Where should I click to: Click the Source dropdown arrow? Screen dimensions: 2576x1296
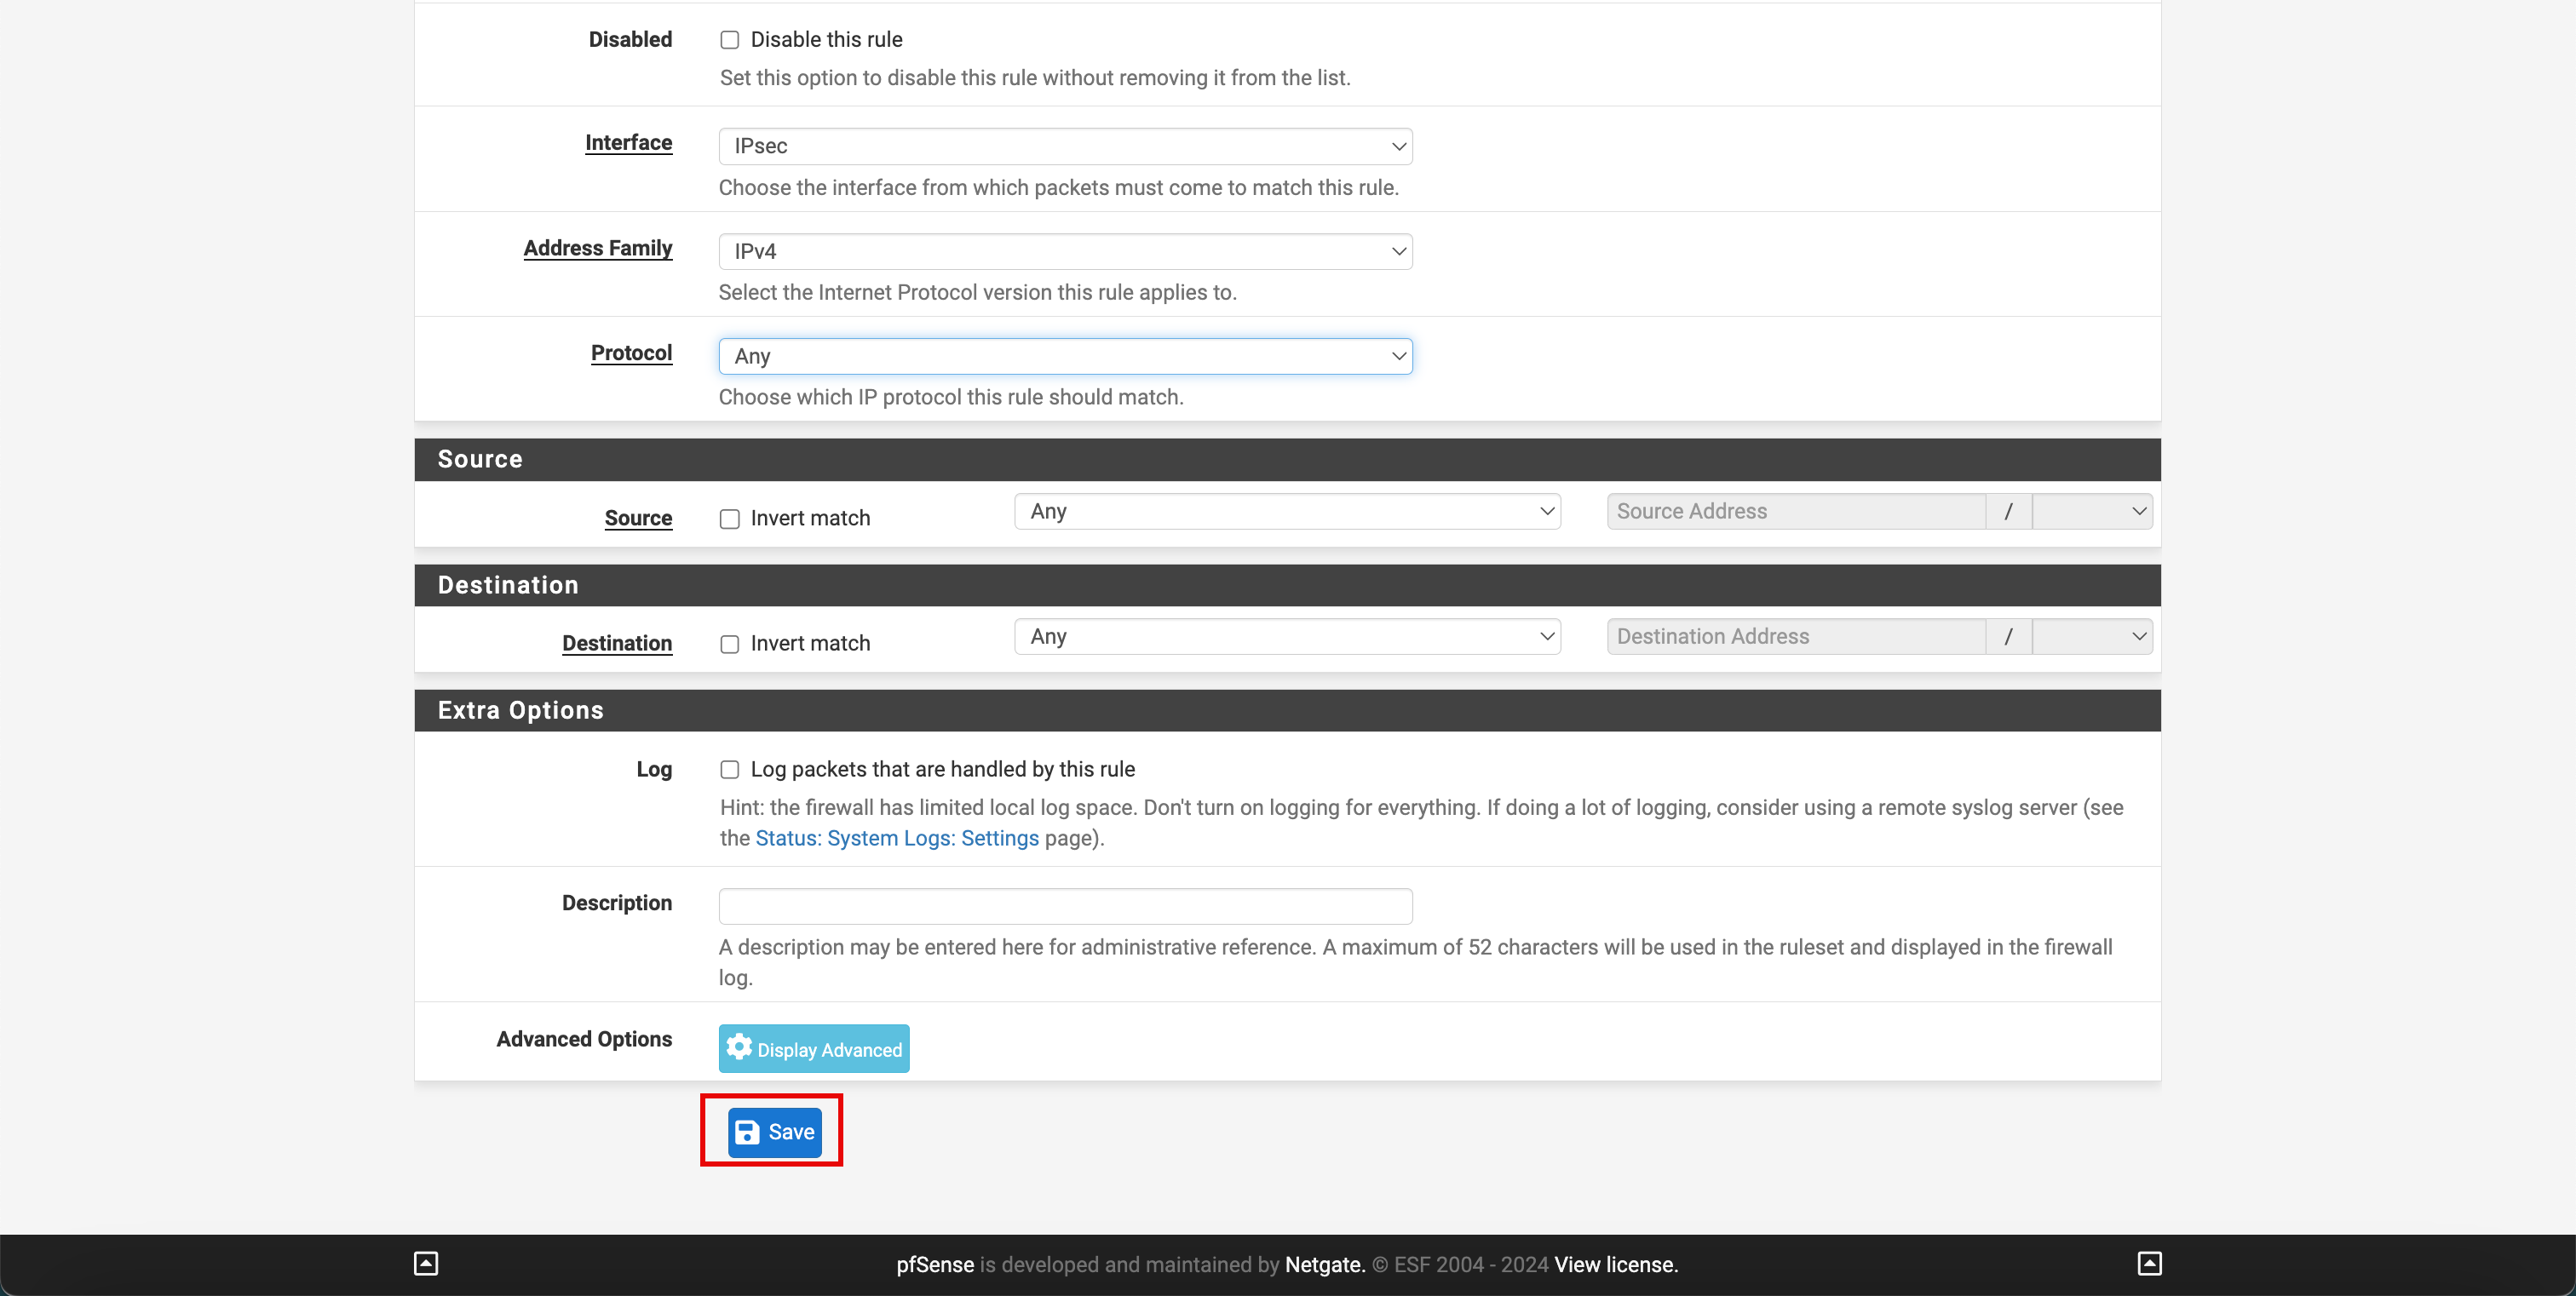click(1541, 511)
